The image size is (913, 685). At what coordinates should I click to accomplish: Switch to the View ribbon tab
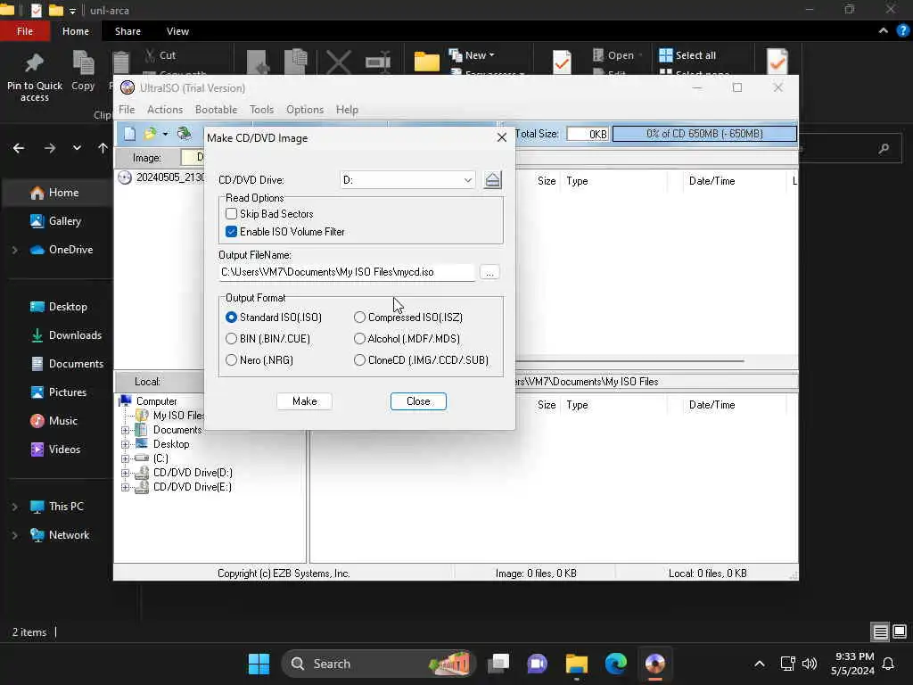pyautogui.click(x=177, y=31)
